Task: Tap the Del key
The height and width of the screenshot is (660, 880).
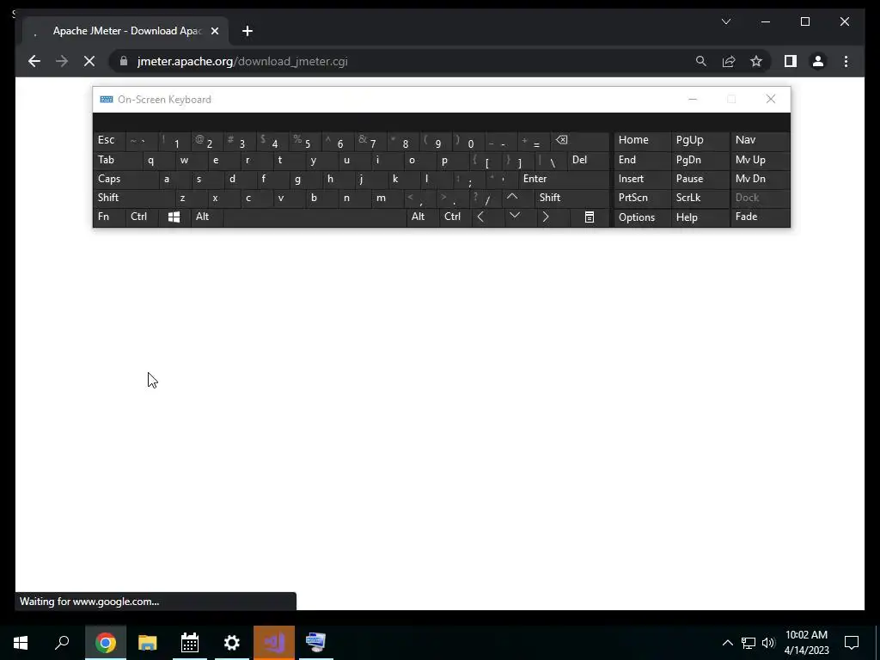Action: (x=588, y=160)
